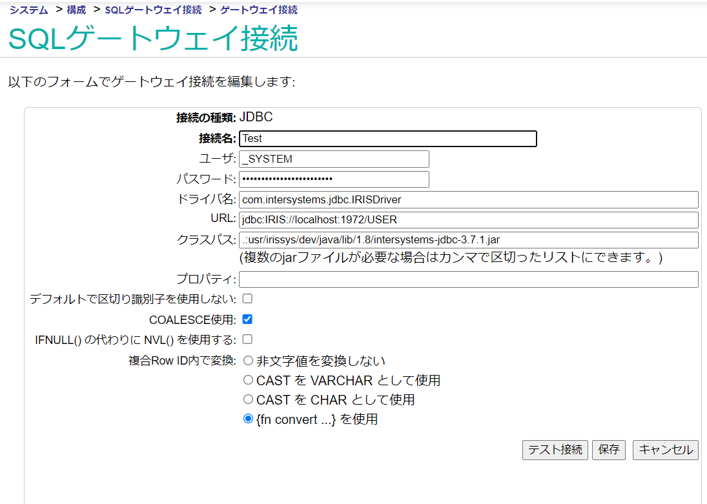Click the 保存 button

pyautogui.click(x=608, y=450)
